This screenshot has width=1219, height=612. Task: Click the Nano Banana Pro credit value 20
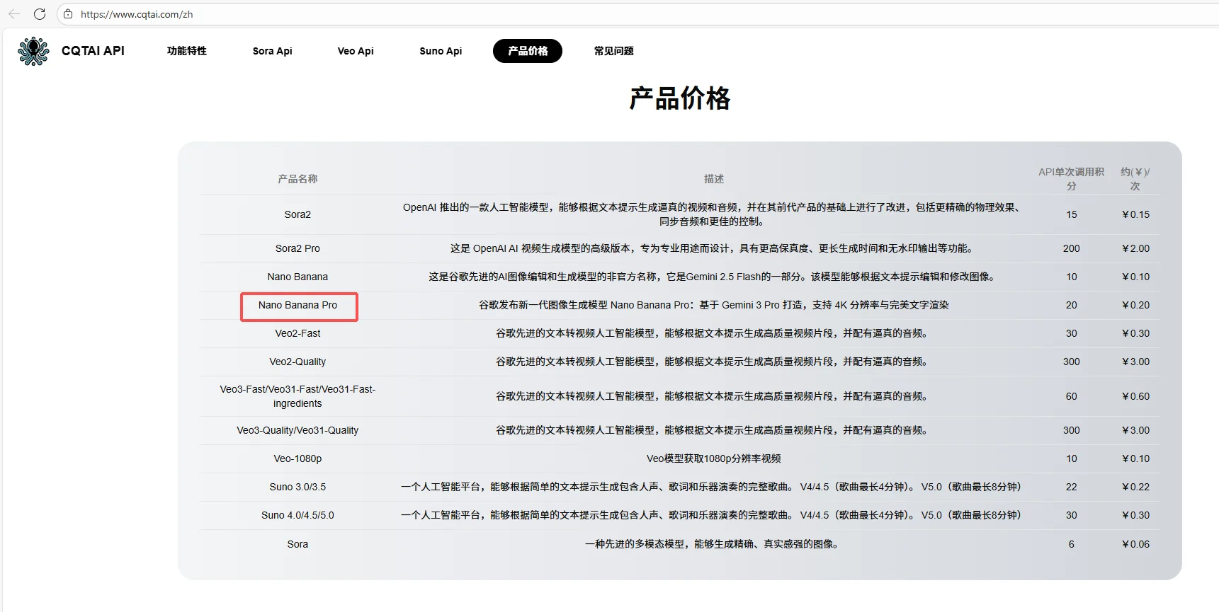pyautogui.click(x=1072, y=305)
